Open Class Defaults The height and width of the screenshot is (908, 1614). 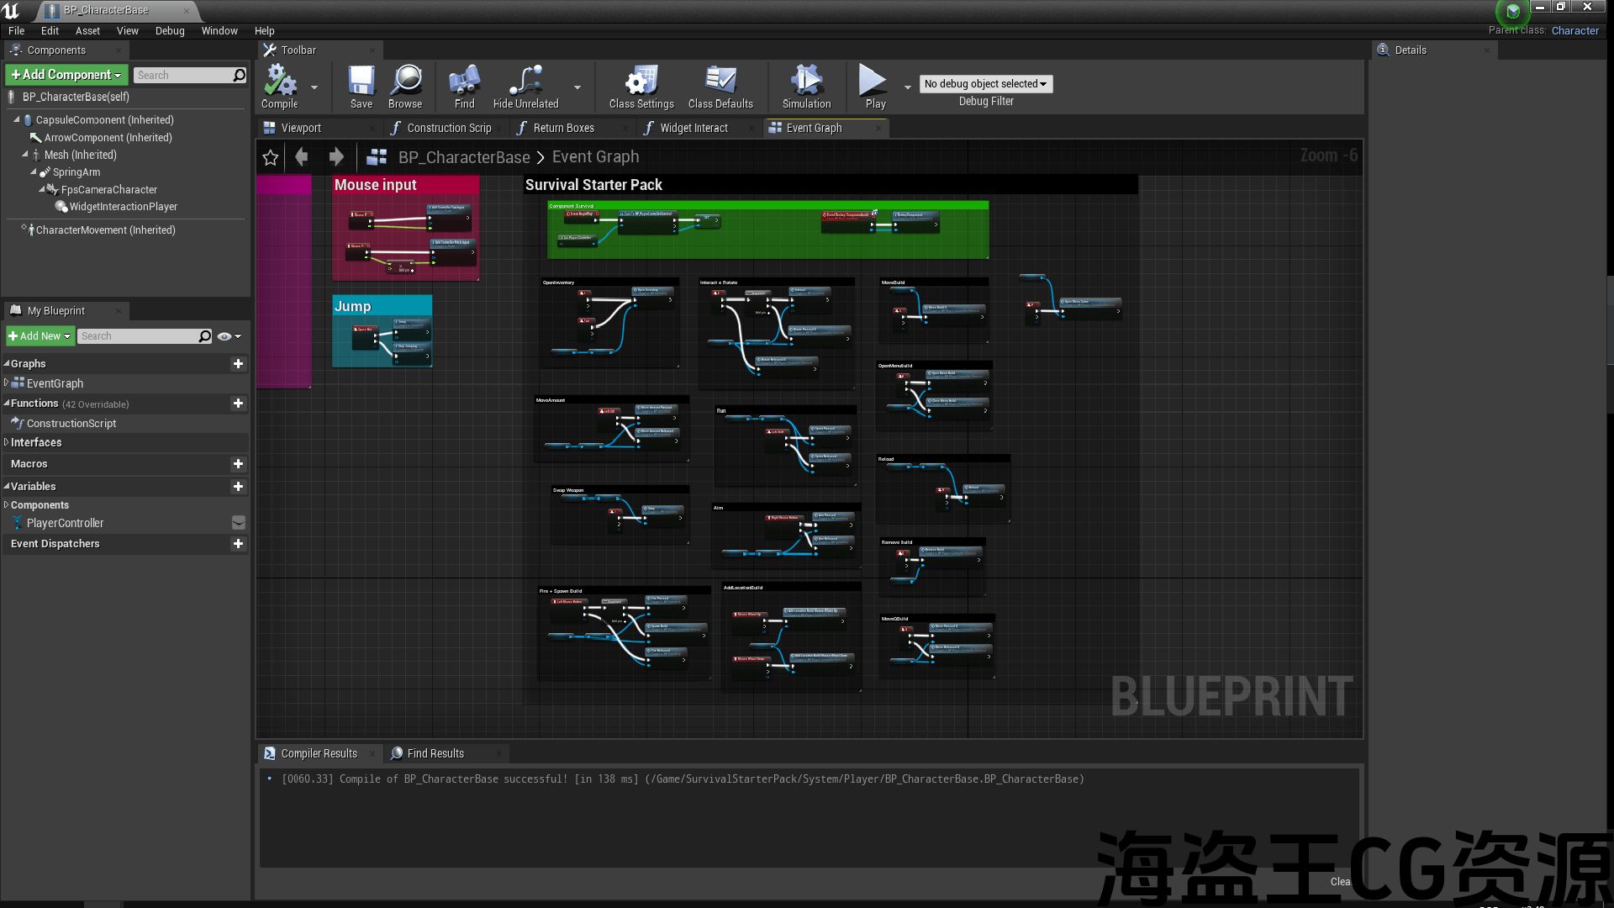(x=720, y=81)
